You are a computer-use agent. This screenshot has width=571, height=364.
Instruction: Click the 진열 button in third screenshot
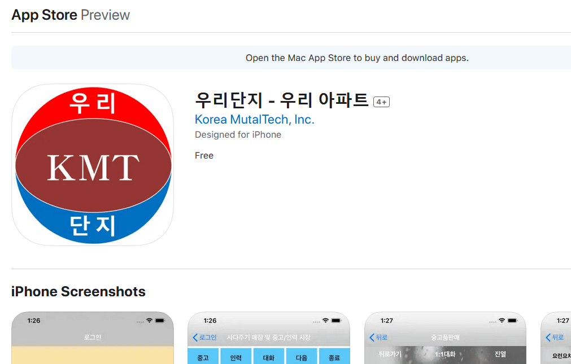(x=500, y=354)
